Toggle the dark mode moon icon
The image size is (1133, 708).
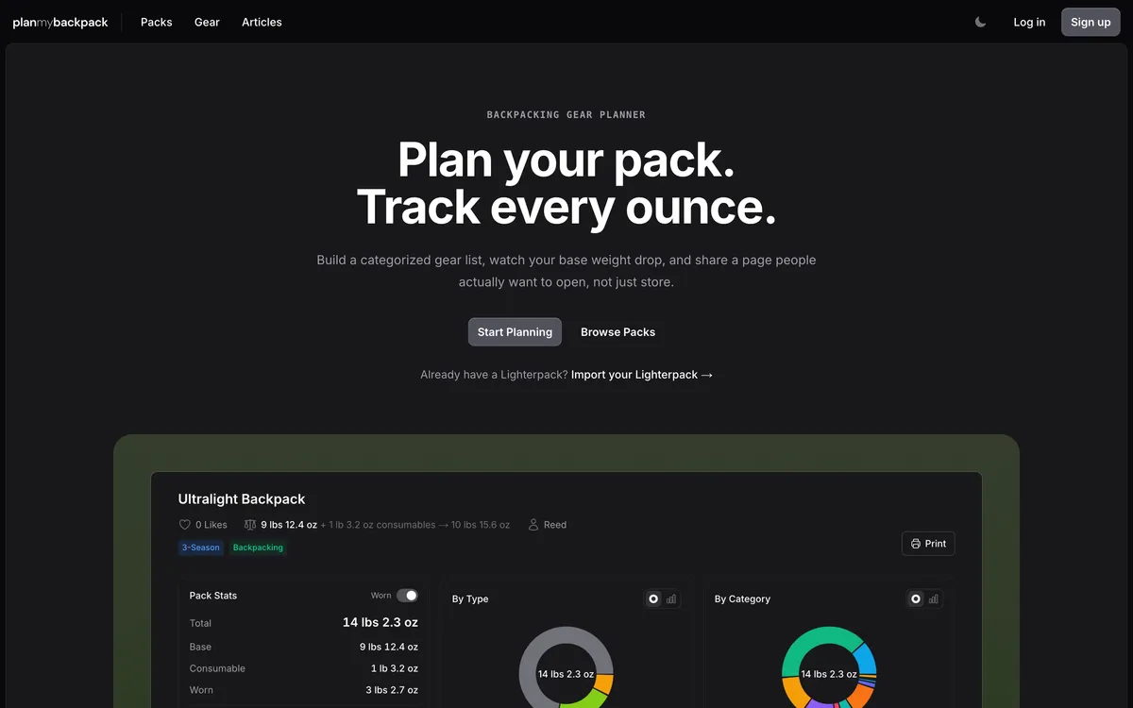[x=980, y=22]
